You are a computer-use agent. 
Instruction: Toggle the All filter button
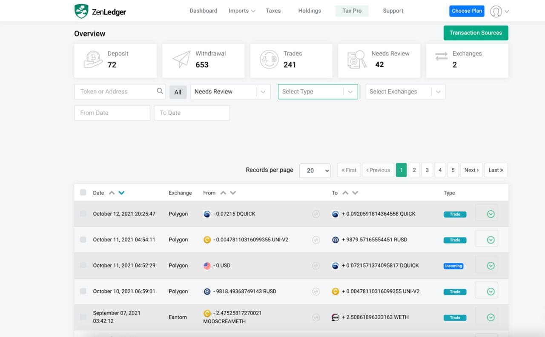178,92
